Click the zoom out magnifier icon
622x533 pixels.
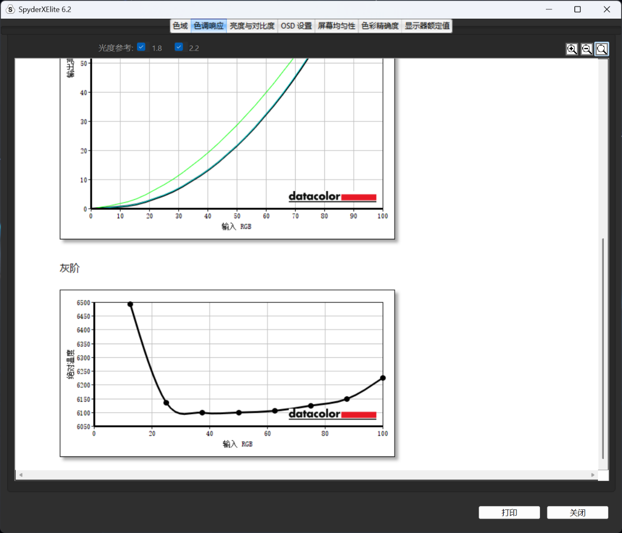pos(587,49)
